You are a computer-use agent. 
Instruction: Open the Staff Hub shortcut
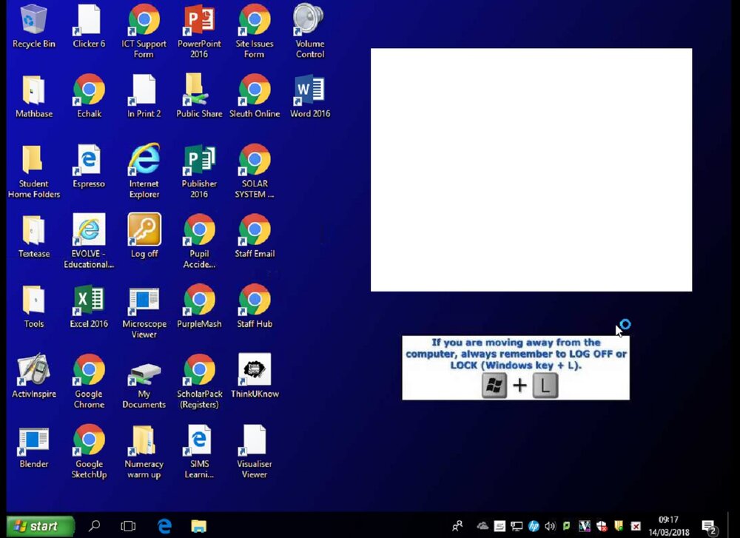click(x=255, y=306)
